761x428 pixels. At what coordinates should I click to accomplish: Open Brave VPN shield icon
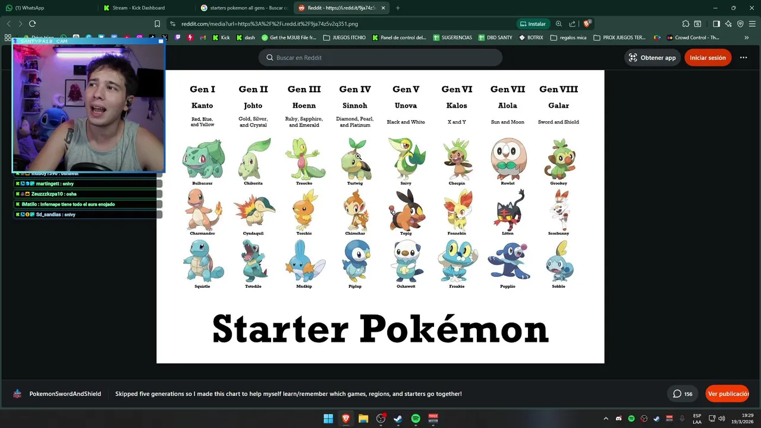tap(740, 24)
